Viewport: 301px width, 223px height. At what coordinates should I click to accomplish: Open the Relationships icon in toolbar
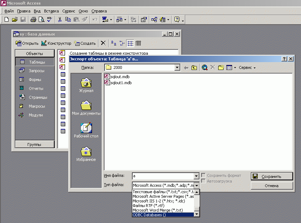tap(154, 20)
